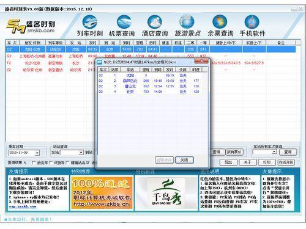Expand the 乘车日期 date dropdown

(37, 153)
